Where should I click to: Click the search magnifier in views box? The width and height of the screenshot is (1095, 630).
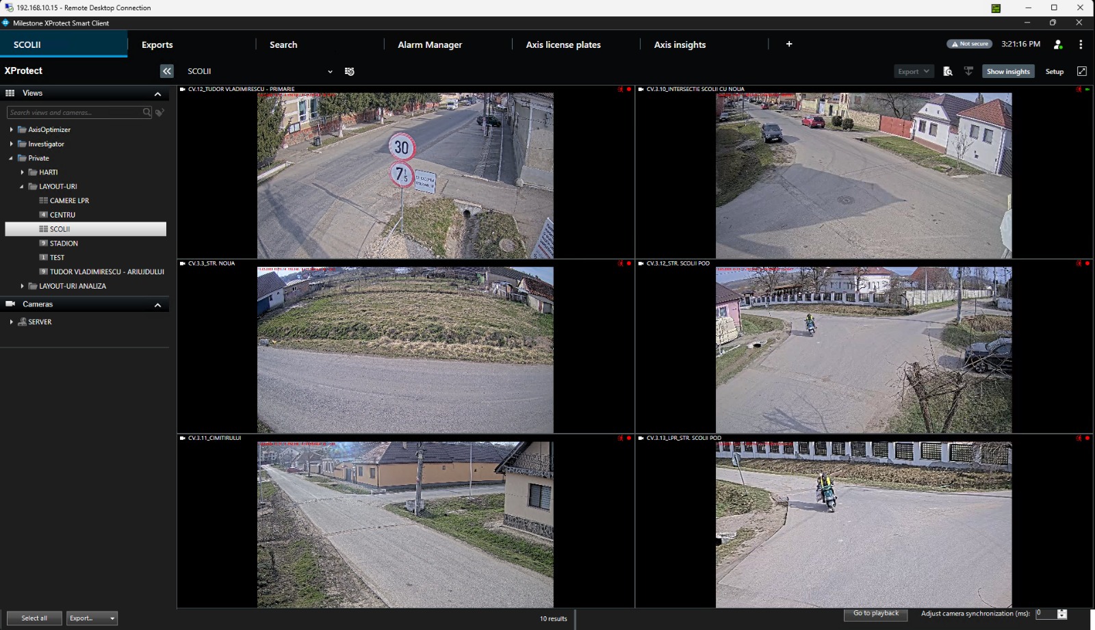click(x=146, y=112)
